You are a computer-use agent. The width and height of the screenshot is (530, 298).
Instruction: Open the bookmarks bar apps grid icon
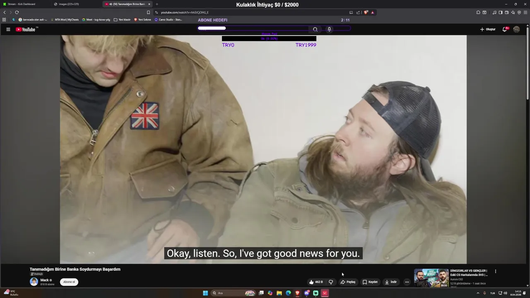(x=4, y=19)
